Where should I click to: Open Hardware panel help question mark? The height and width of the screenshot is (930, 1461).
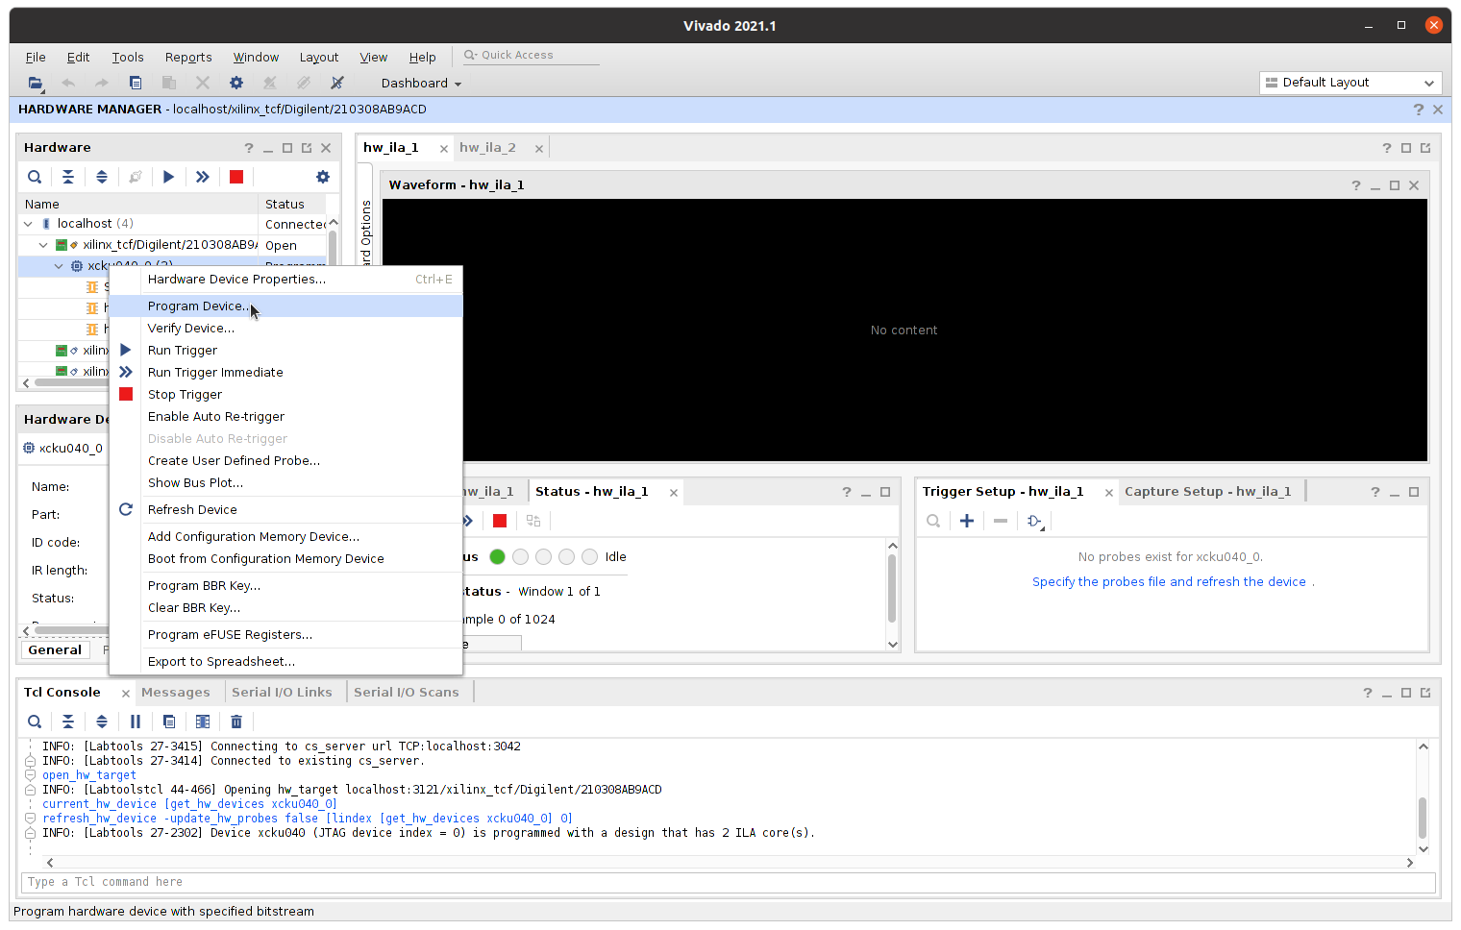click(249, 148)
